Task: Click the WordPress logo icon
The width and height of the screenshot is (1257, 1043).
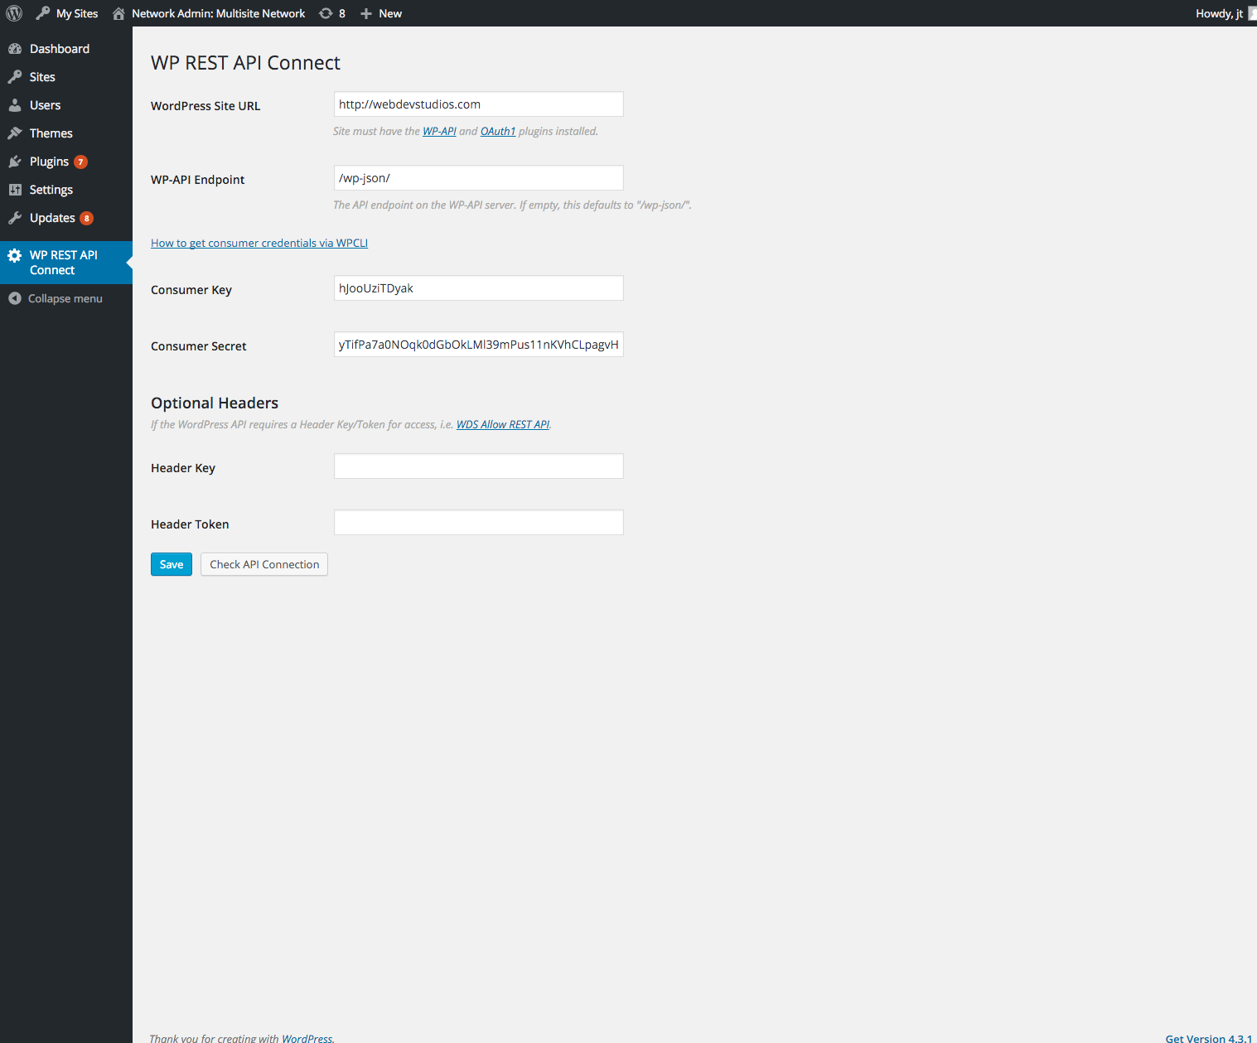Action: tap(14, 13)
